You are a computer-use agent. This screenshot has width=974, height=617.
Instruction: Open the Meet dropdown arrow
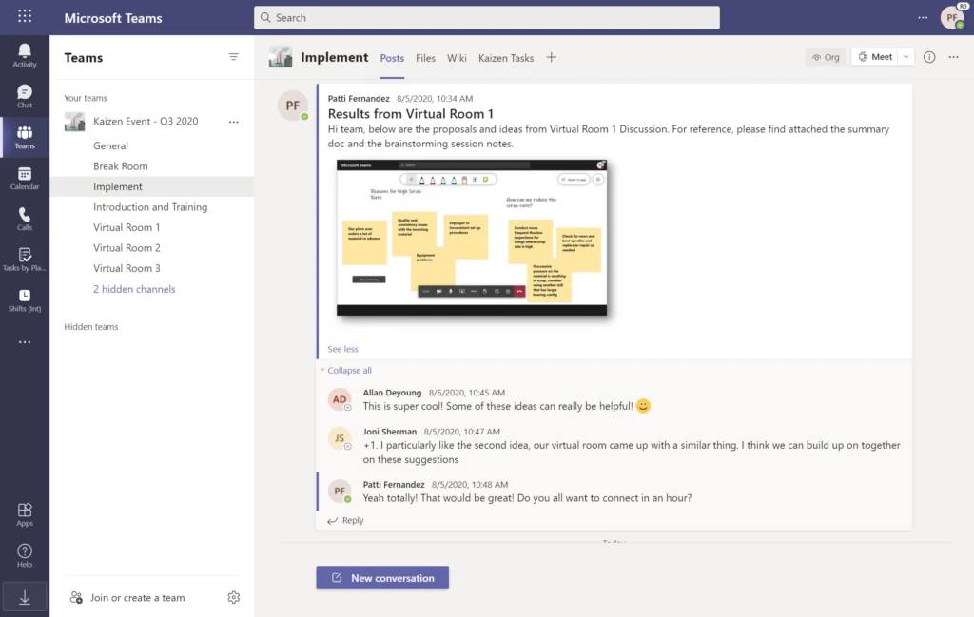(905, 56)
